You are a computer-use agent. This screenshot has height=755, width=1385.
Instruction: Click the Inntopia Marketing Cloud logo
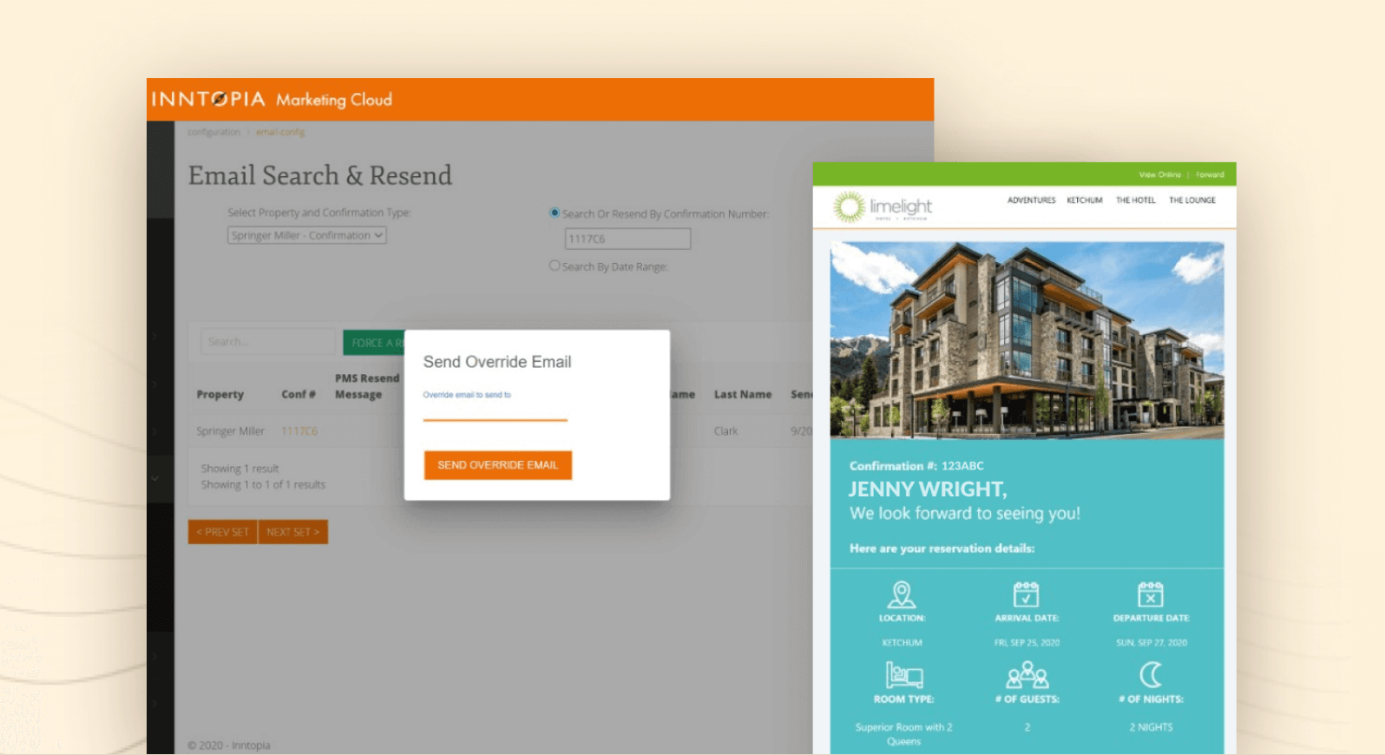click(x=272, y=99)
